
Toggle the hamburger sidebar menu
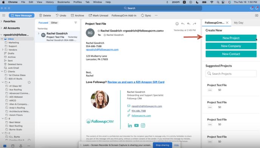[4, 15]
